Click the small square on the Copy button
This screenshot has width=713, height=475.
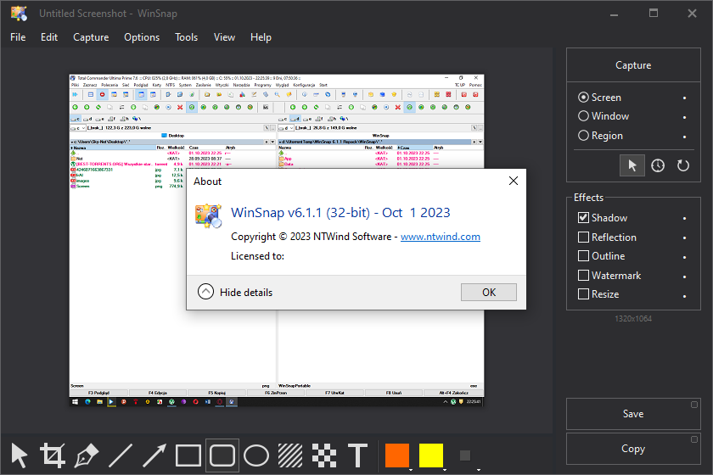(x=694, y=439)
